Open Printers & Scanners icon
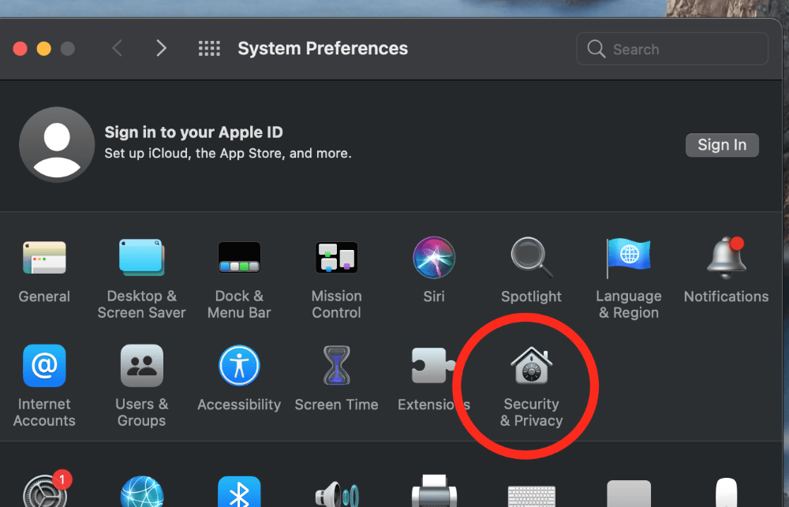This screenshot has width=789, height=507. coord(434,491)
